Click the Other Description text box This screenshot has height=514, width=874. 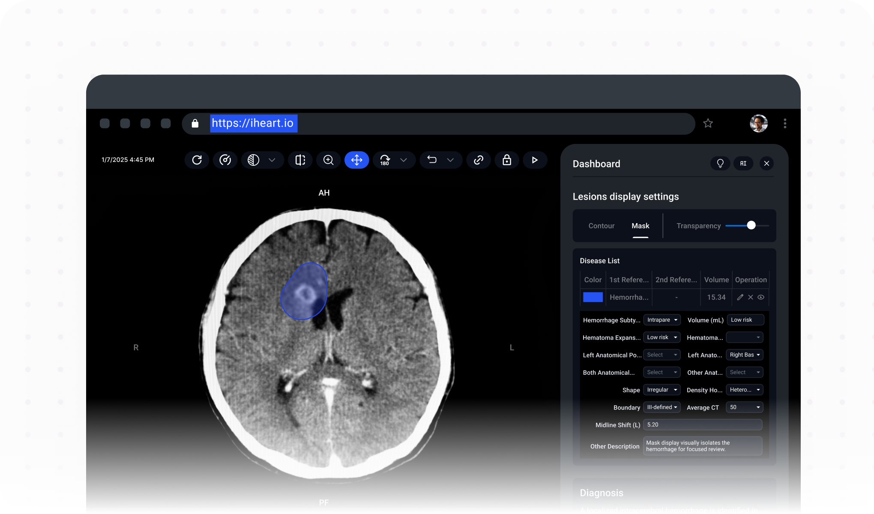point(703,446)
